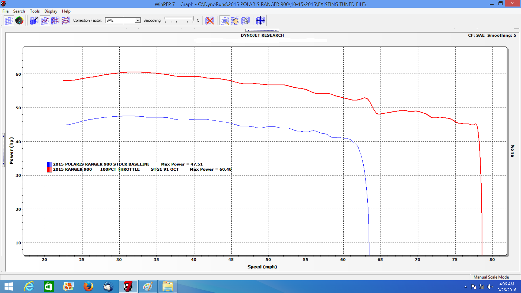Click the Windows Start button
The width and height of the screenshot is (521, 293).
pos(9,286)
